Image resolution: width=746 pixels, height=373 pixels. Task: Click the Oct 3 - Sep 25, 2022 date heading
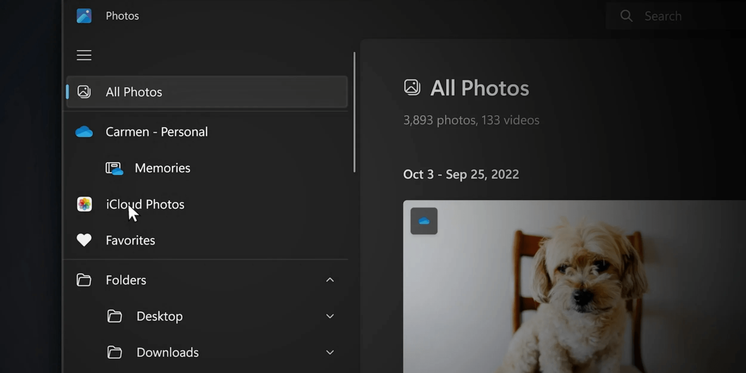click(x=461, y=174)
